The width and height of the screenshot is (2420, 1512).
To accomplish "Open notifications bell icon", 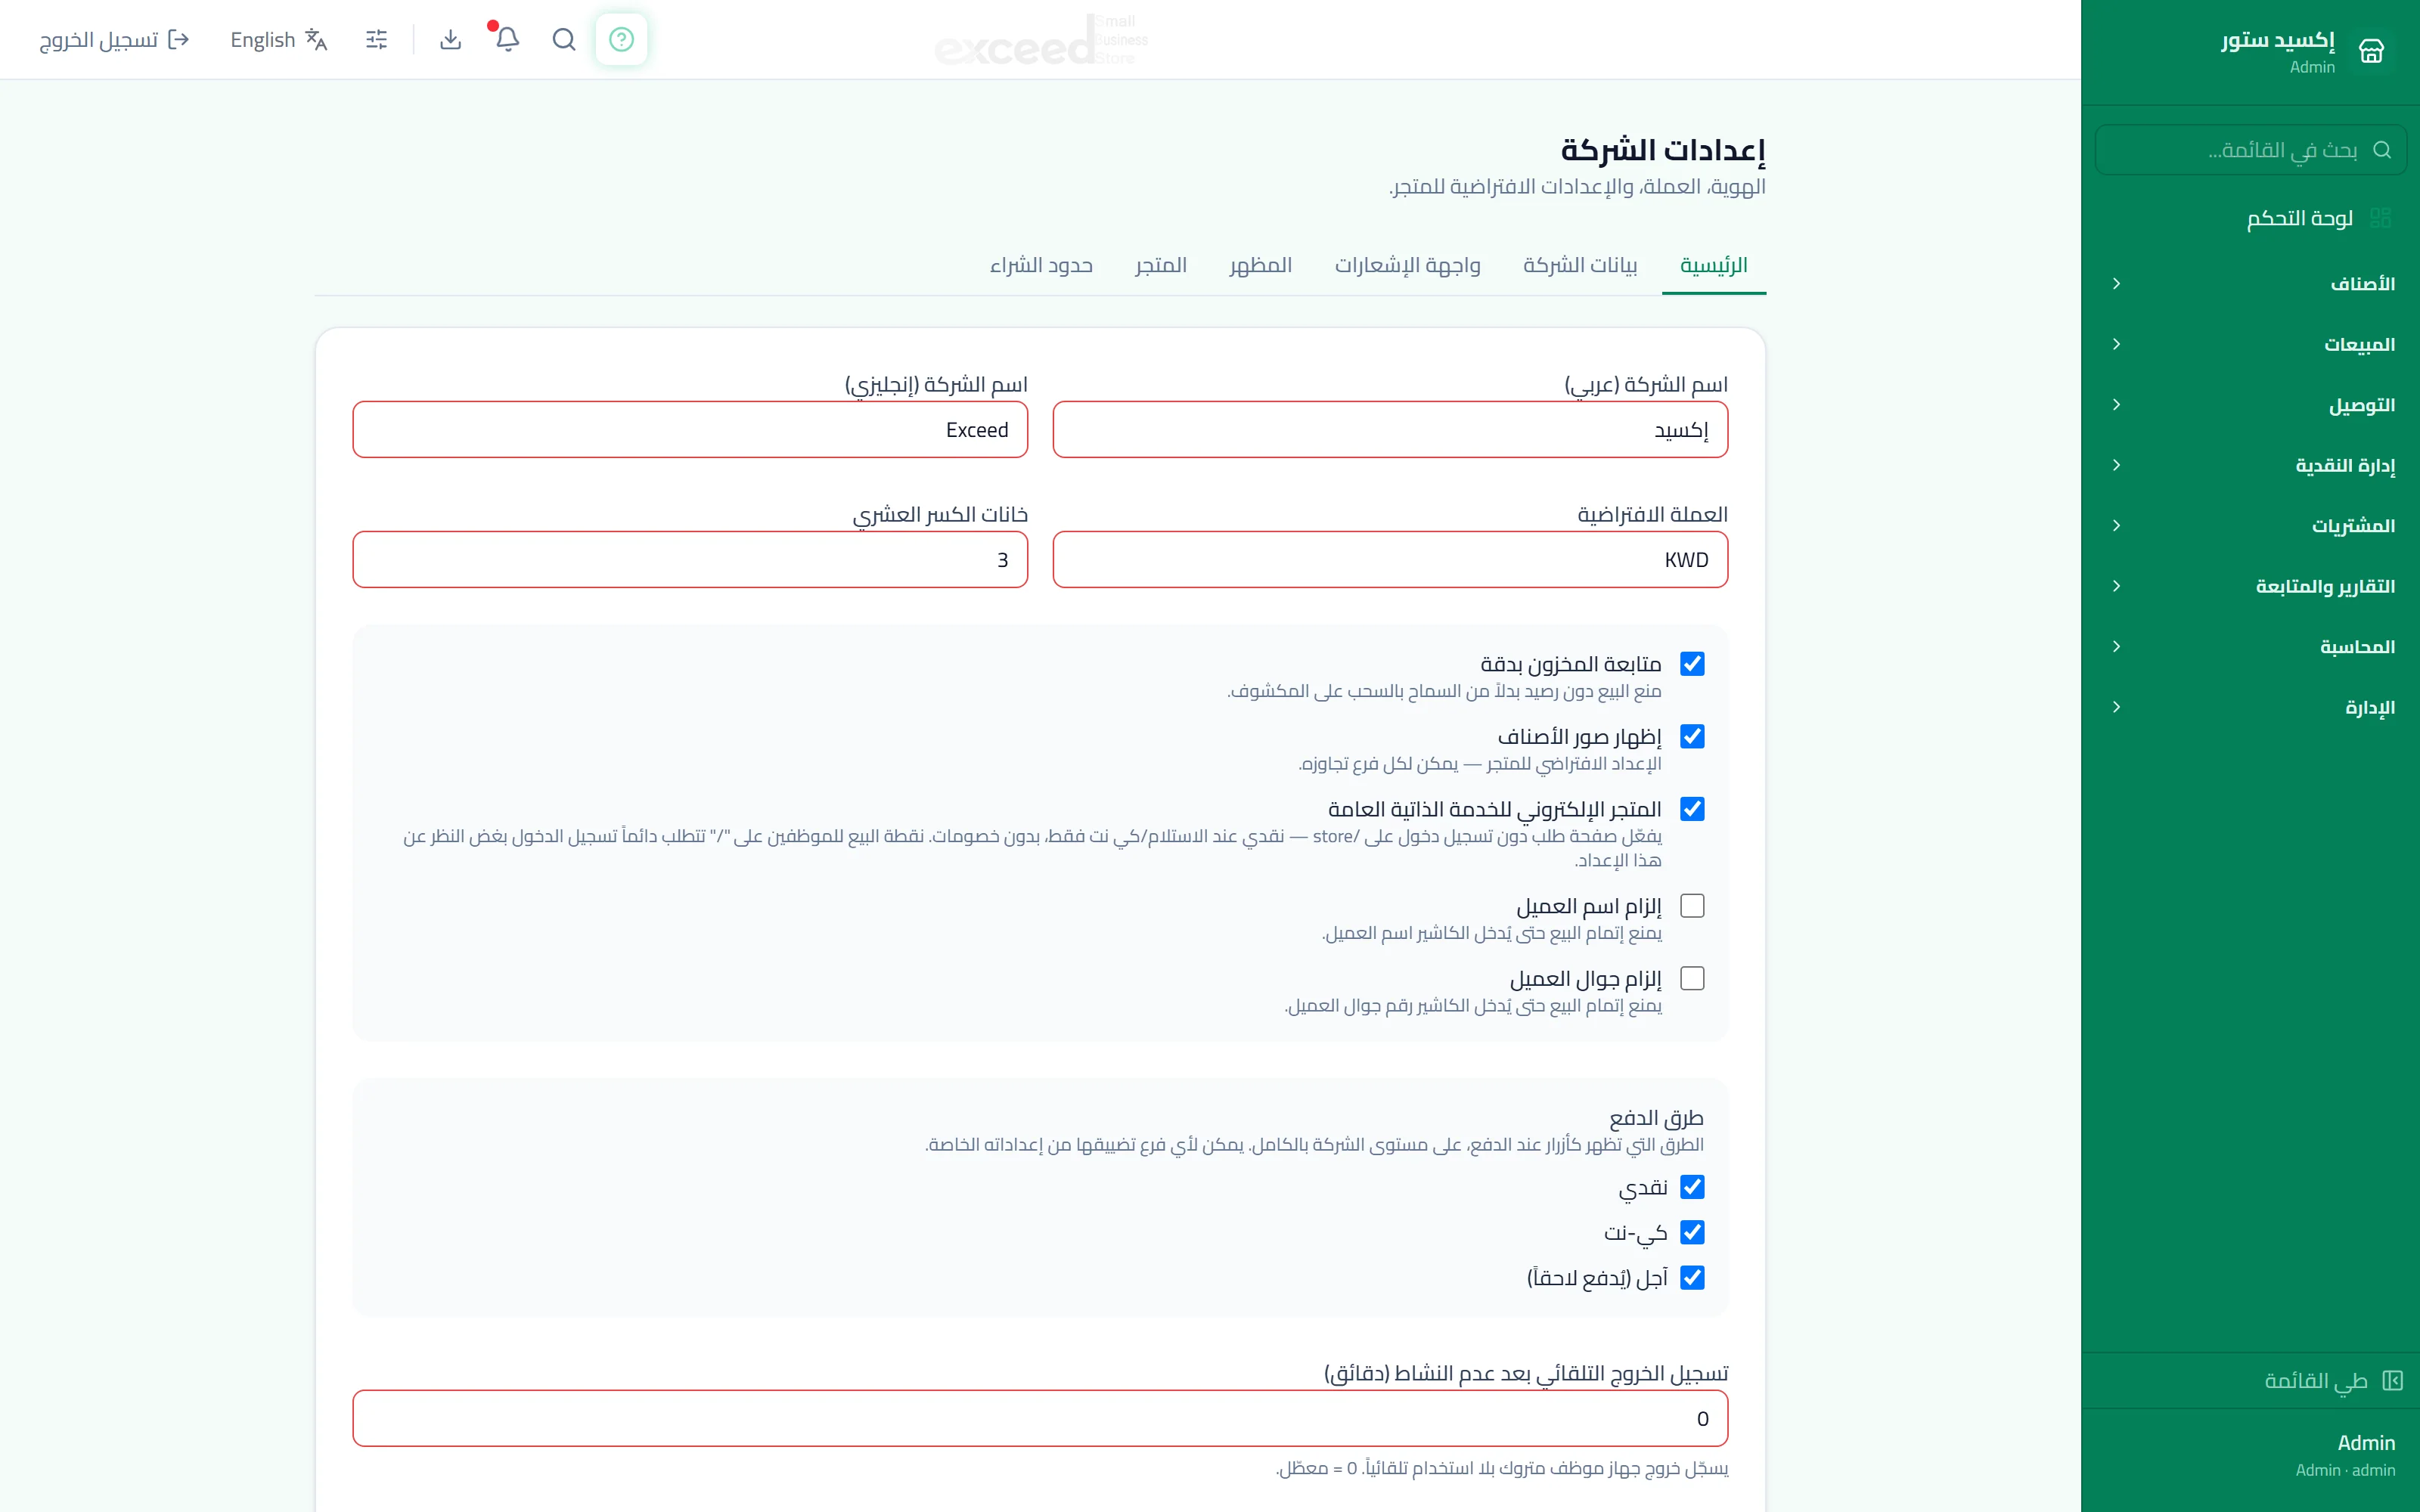I will coord(507,39).
